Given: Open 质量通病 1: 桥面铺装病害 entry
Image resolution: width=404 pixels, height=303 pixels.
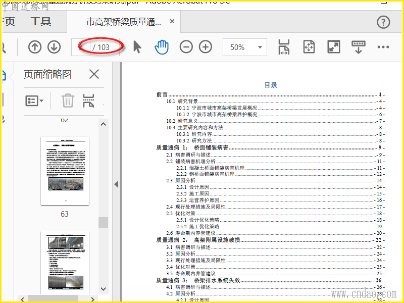Looking at the screenshot, I should 270,147.
